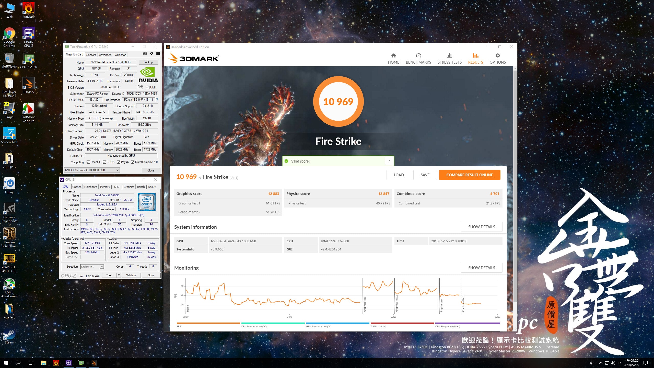Screen dimensions: 654x368
Task: Open the GPU-Z hamburger menu icon
Action: click(x=158, y=53)
